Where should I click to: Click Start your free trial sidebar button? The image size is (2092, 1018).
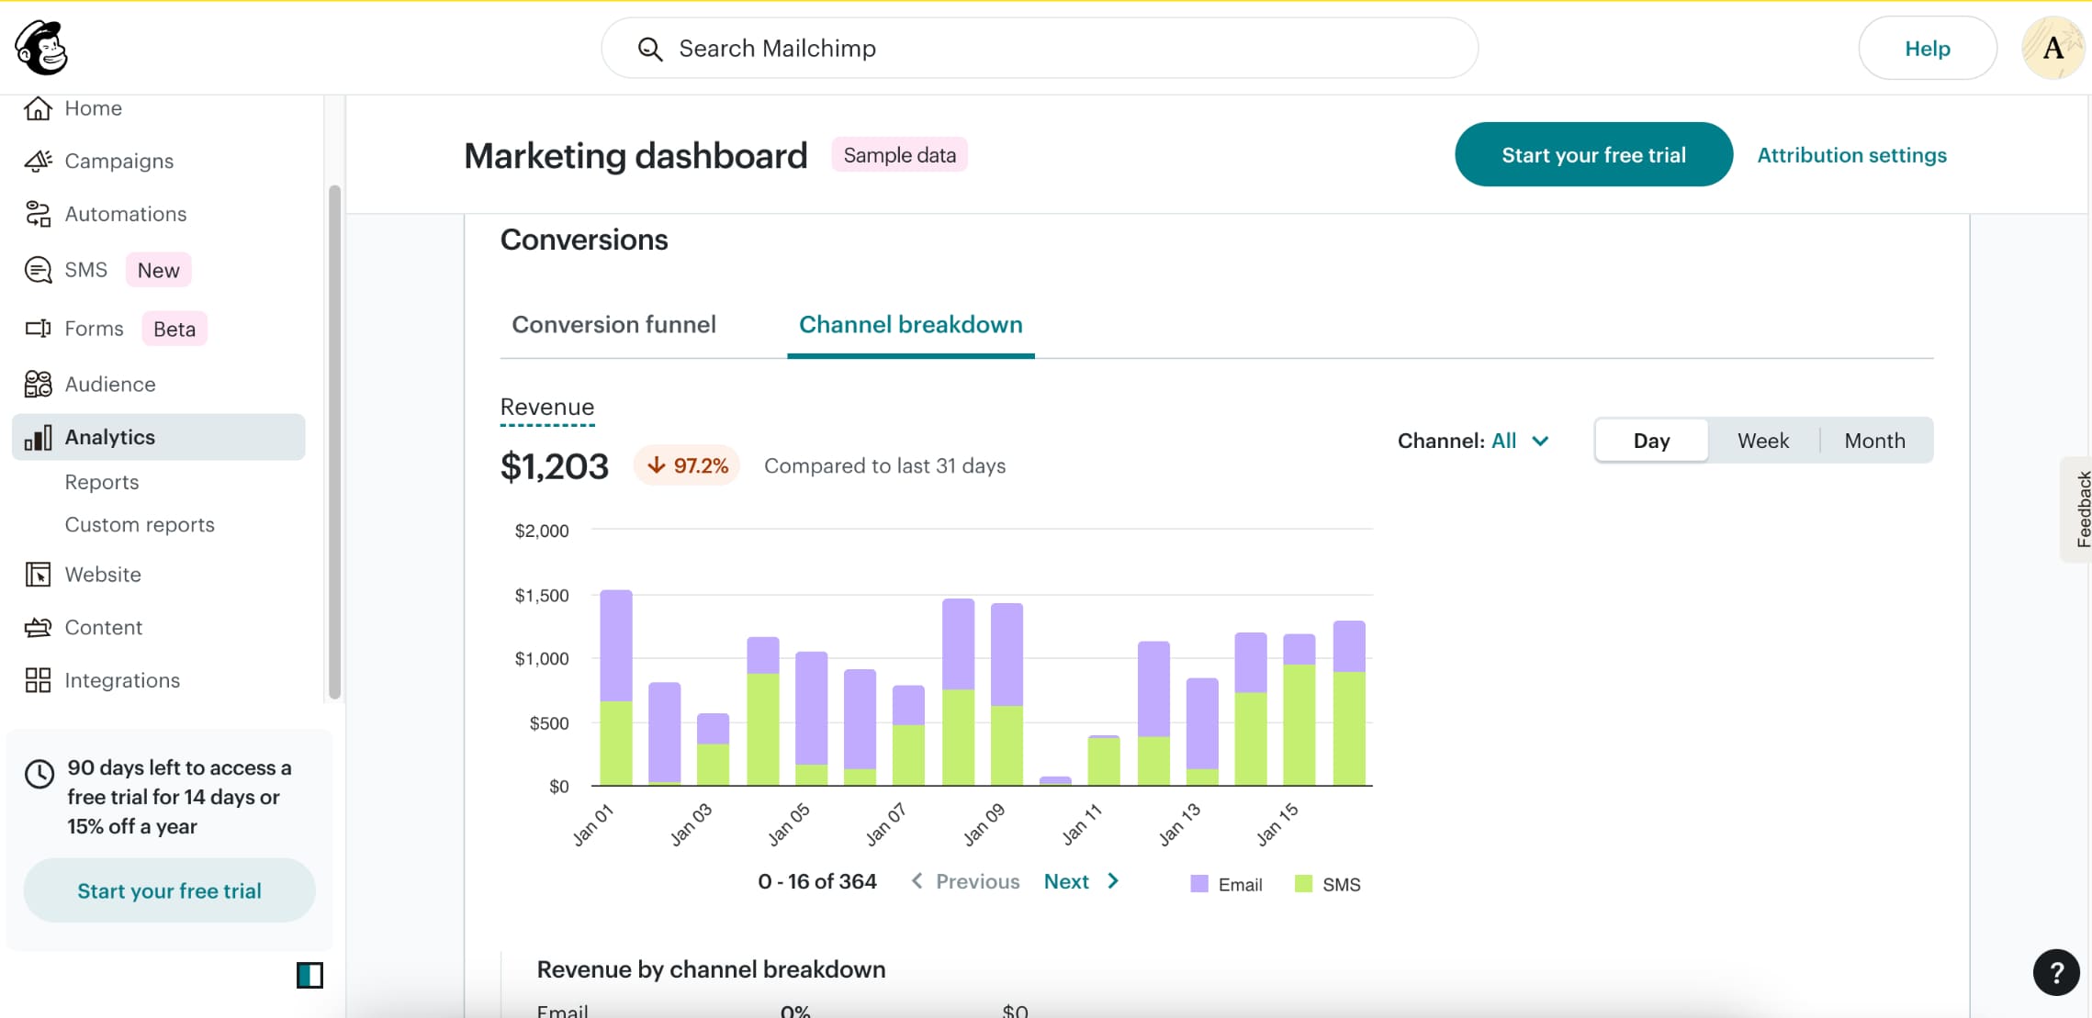coord(169,890)
